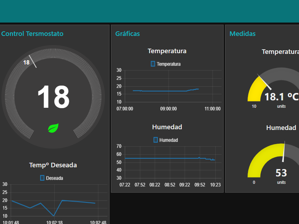
Task: Select the Medidas panel header
Action: (242, 33)
